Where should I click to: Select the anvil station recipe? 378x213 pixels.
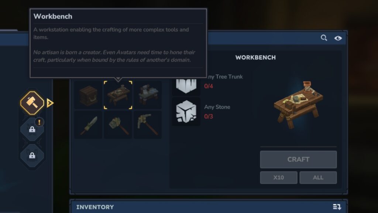point(148,95)
